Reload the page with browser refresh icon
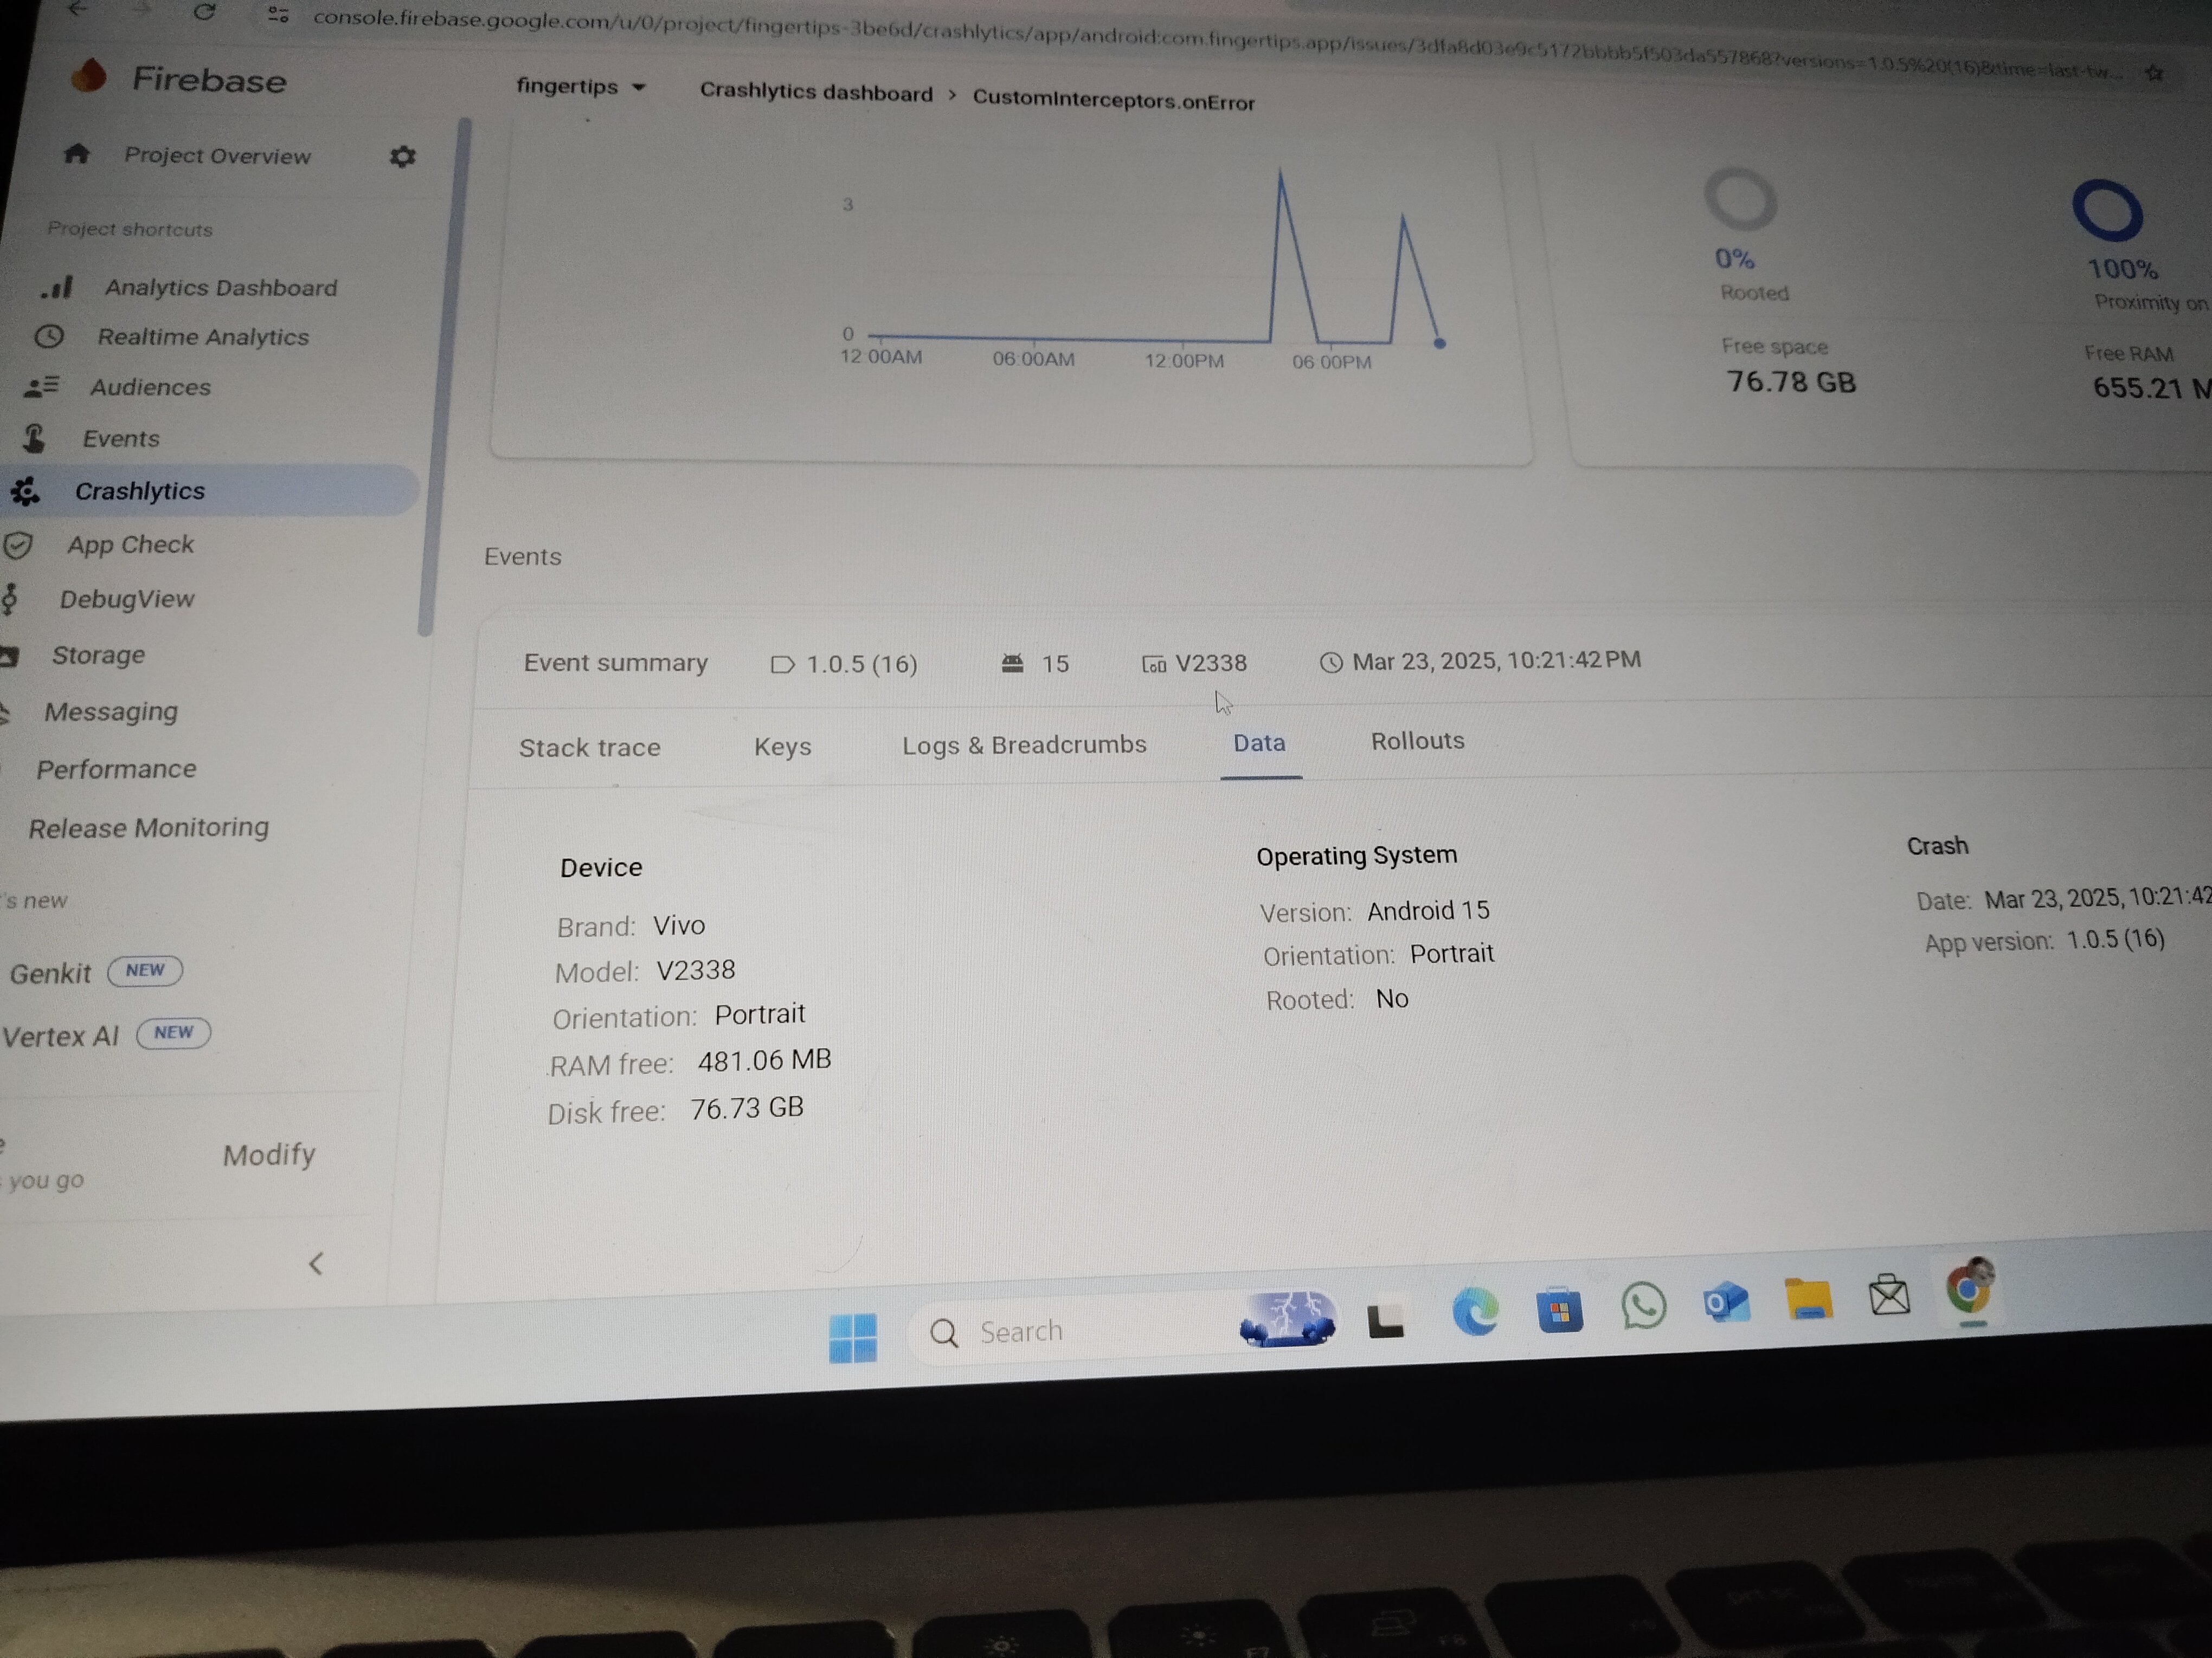Viewport: 2212px width, 1658px height. pos(204,12)
